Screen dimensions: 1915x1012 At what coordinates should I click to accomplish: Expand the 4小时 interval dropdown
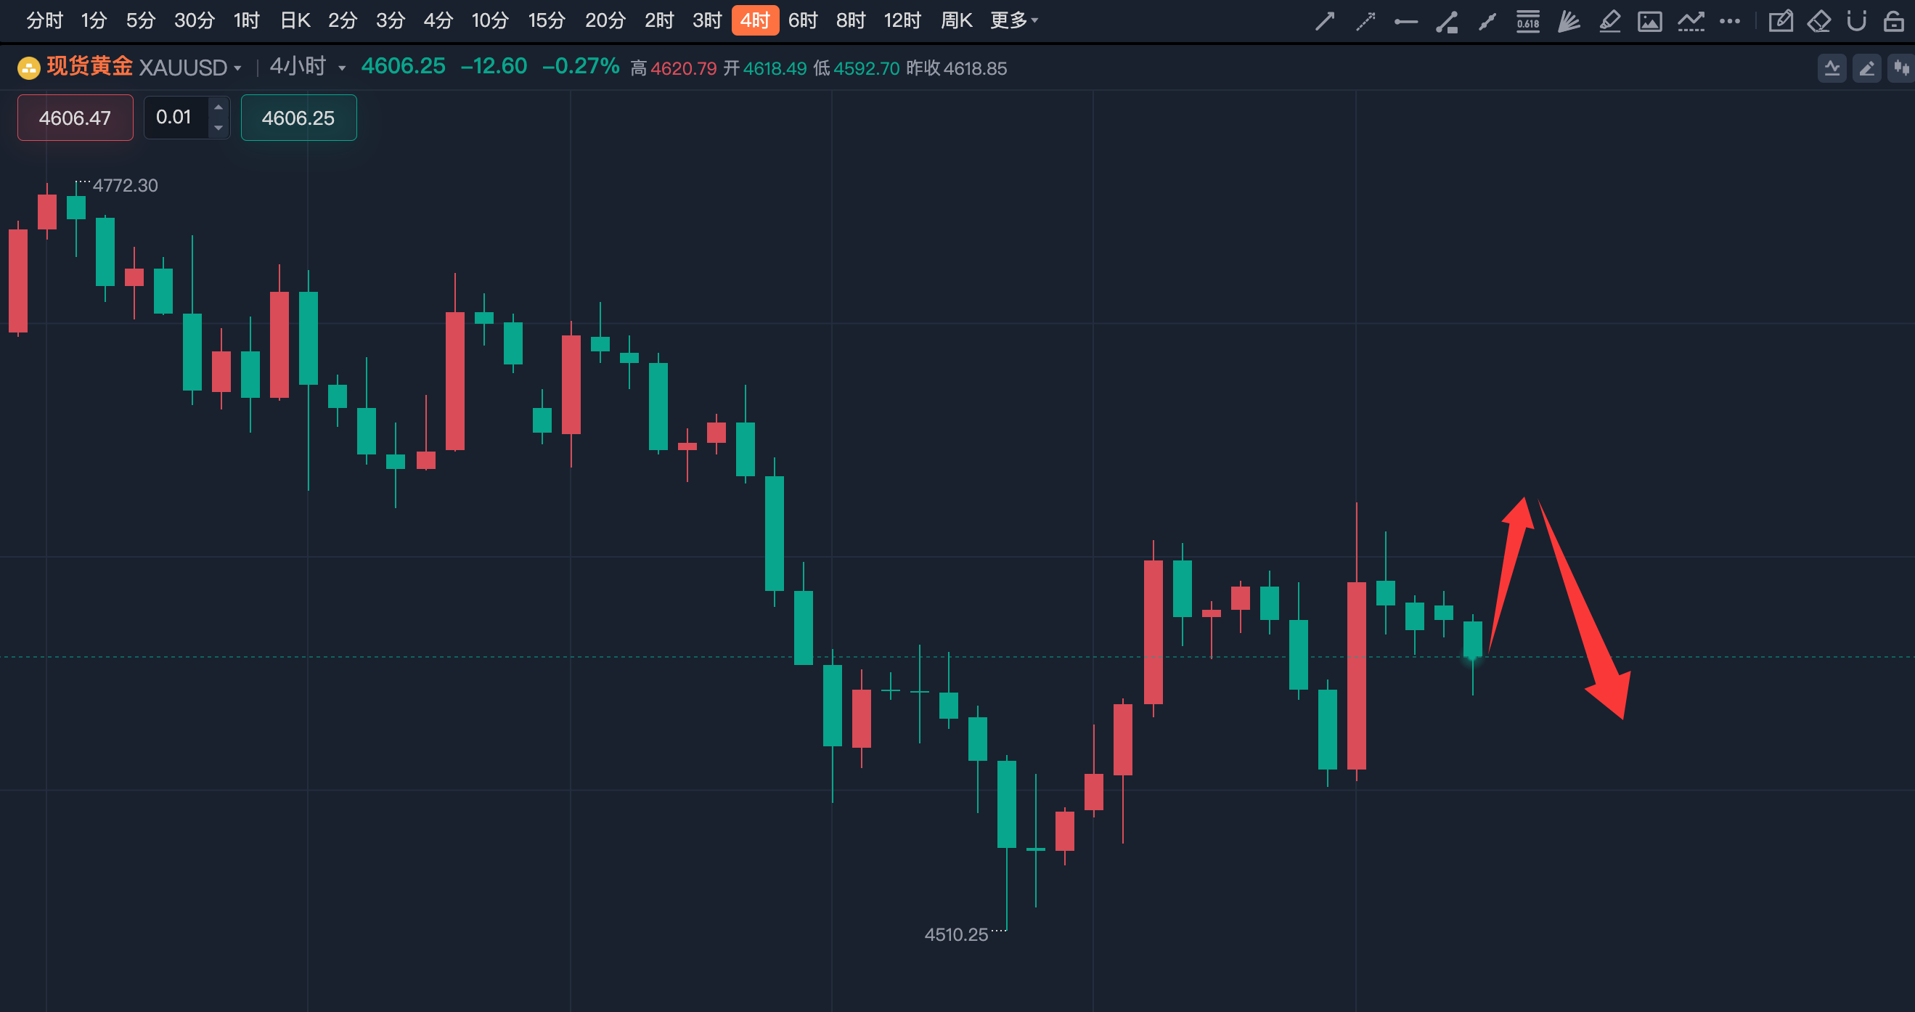point(342,68)
